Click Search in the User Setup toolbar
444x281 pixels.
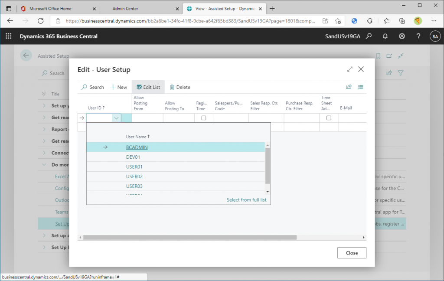[x=93, y=87]
